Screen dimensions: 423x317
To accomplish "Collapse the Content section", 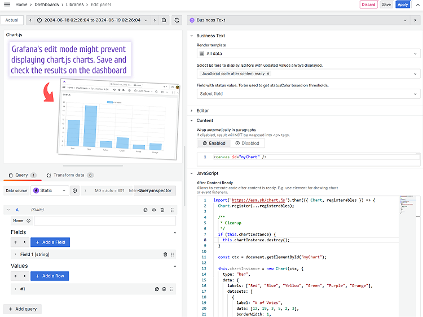I will (192, 120).
